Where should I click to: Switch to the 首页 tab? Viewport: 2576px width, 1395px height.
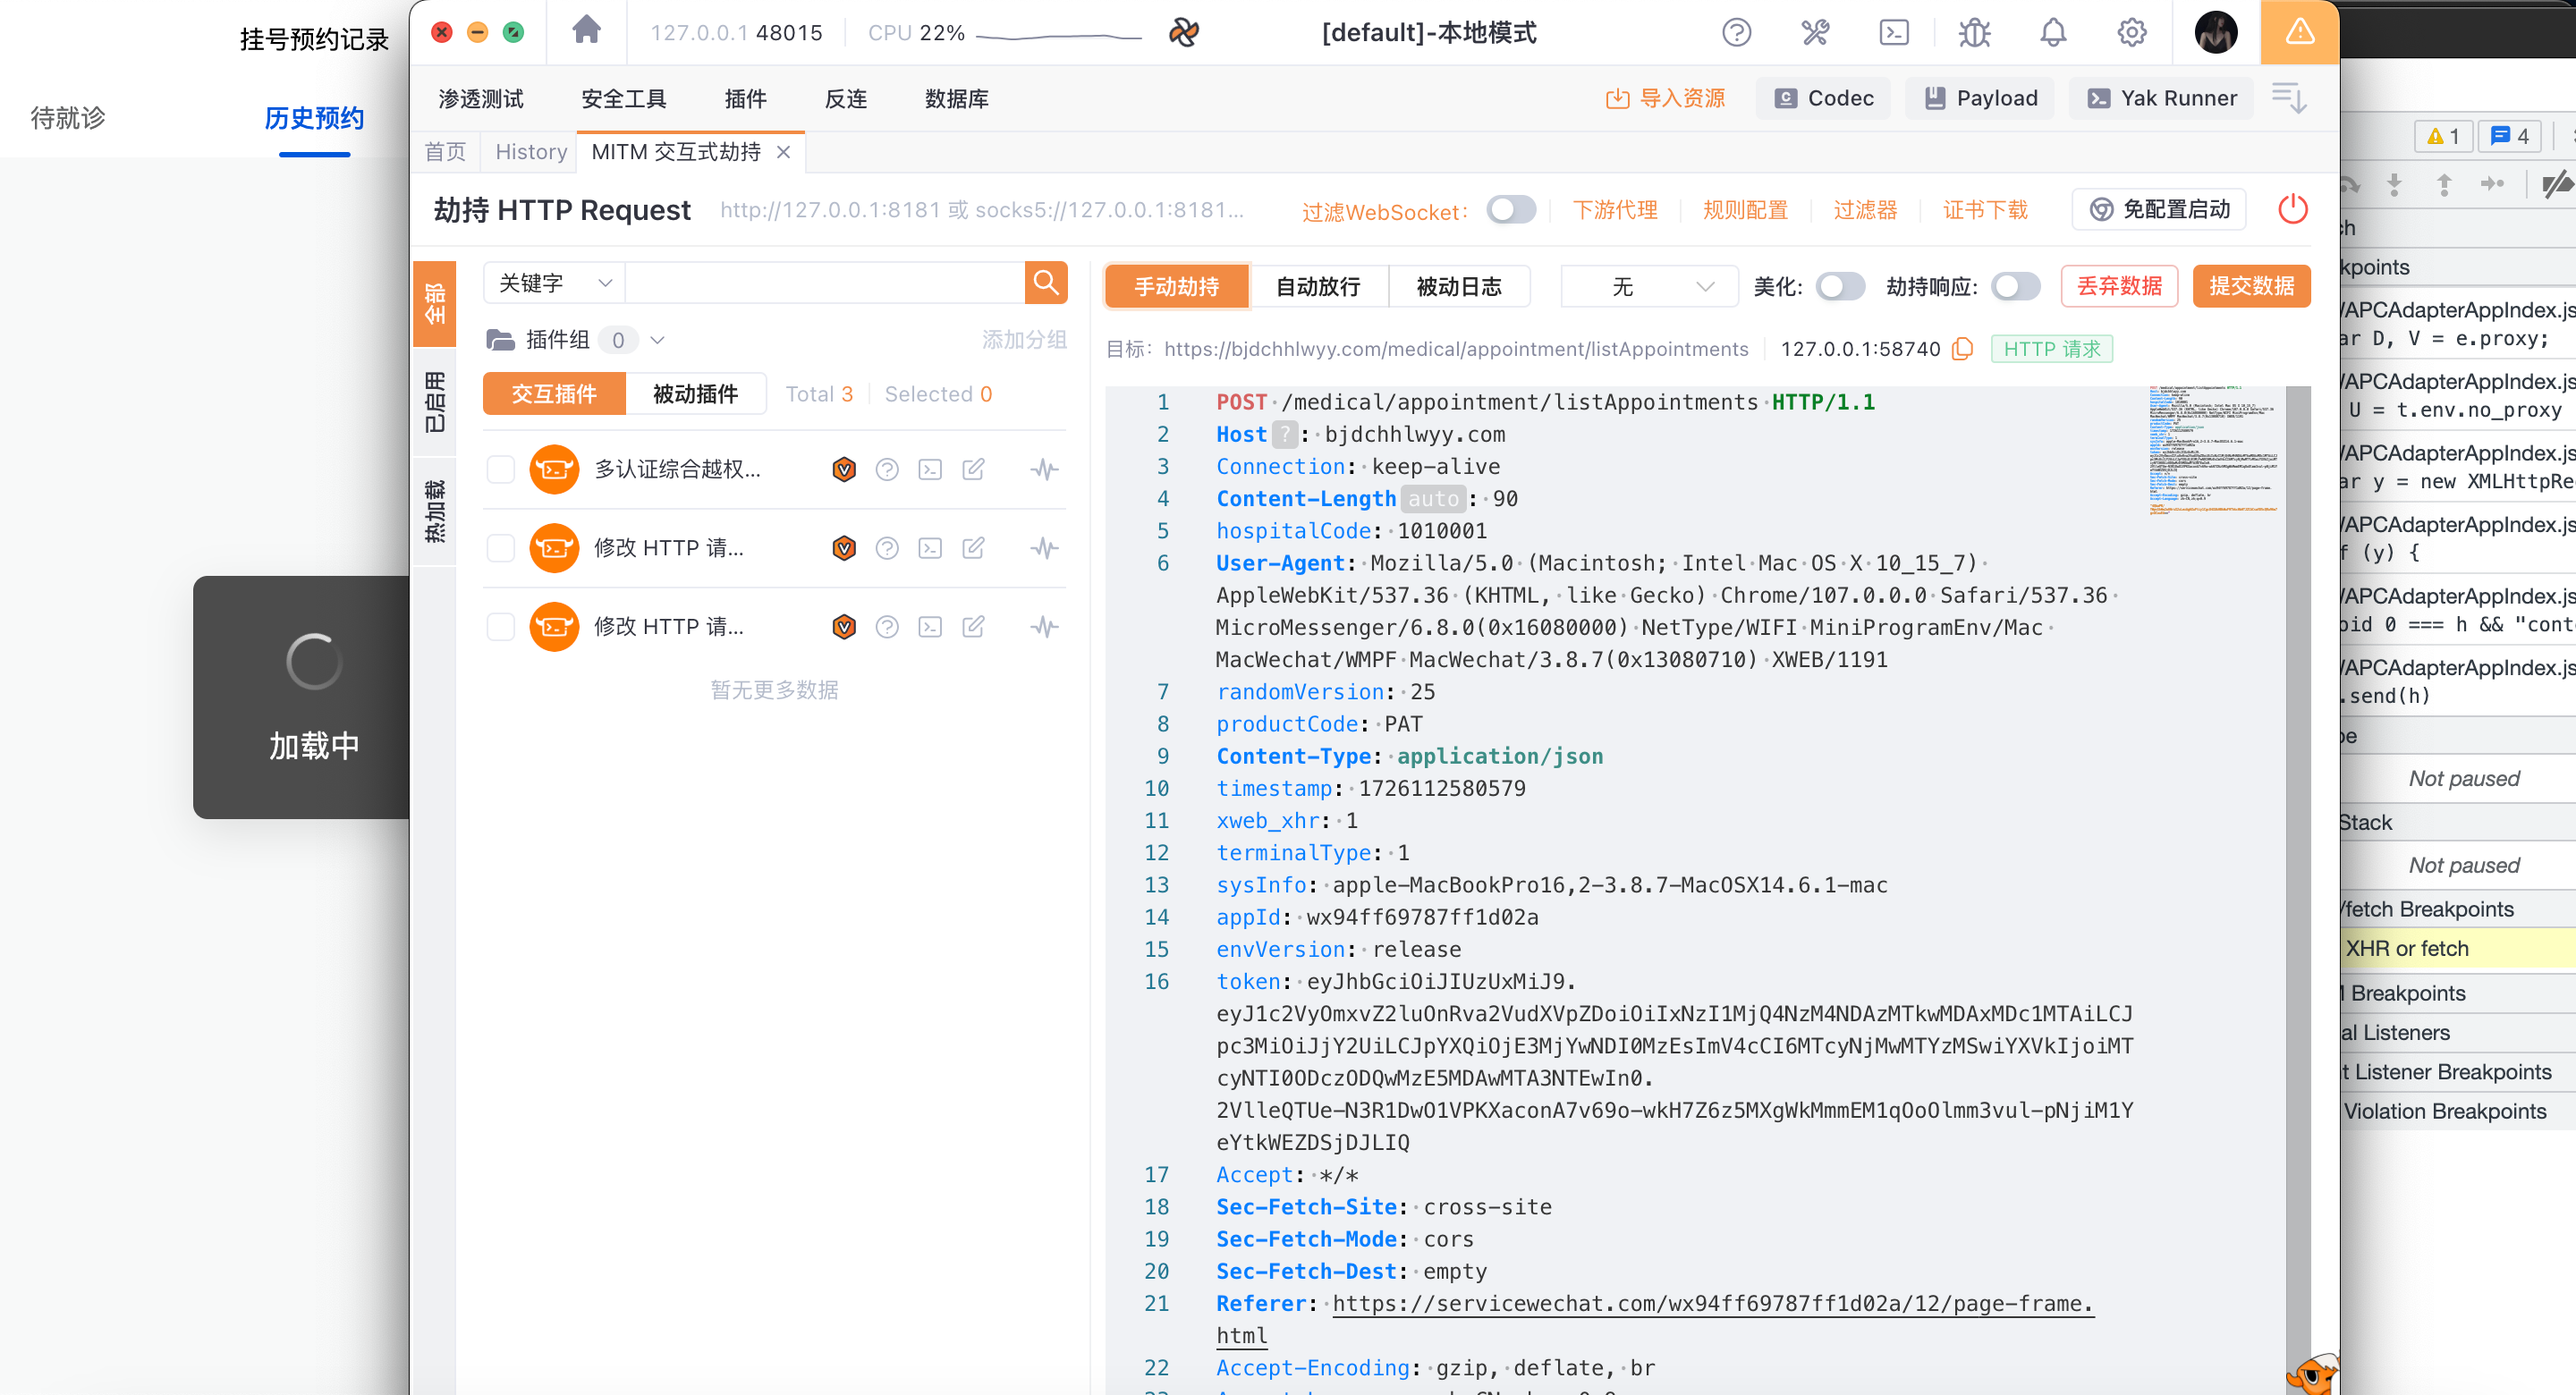tap(445, 152)
